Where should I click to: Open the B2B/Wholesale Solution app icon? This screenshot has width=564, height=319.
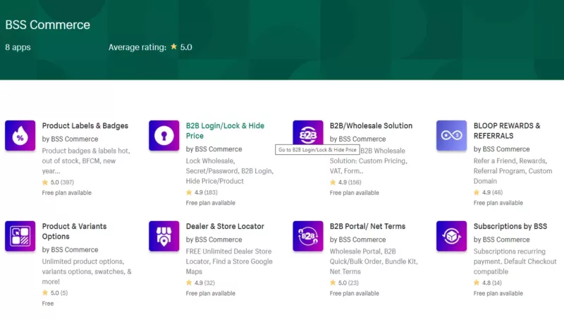tap(308, 135)
